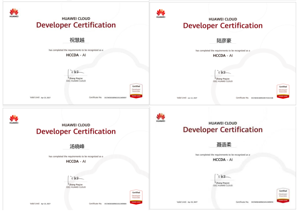300x212 pixels.
Task: Click 'HUAWEI CLOUD' heading above 祝慧越's title
Action: [x=76, y=19]
